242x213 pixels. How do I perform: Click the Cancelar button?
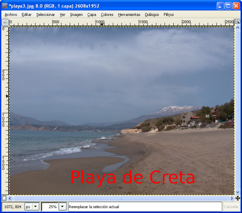point(231,207)
